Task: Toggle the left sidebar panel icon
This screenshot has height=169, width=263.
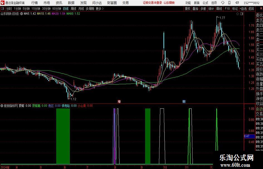Action: coord(2,9)
